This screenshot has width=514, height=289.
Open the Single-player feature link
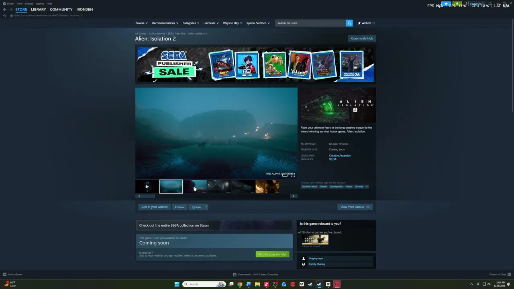[316, 258]
